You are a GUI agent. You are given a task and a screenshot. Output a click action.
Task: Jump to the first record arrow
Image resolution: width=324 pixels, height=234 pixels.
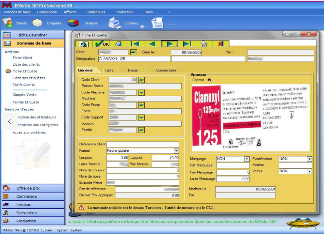tap(135, 43)
